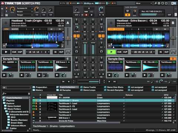Open the search magnifier icon in header
The image size is (178, 133).
[155, 3]
